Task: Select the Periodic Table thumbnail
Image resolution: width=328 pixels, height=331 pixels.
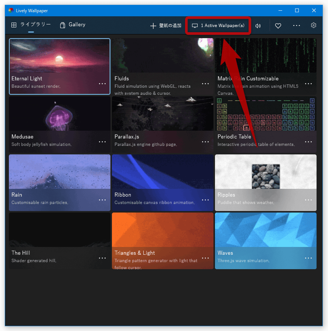Action: click(x=266, y=114)
